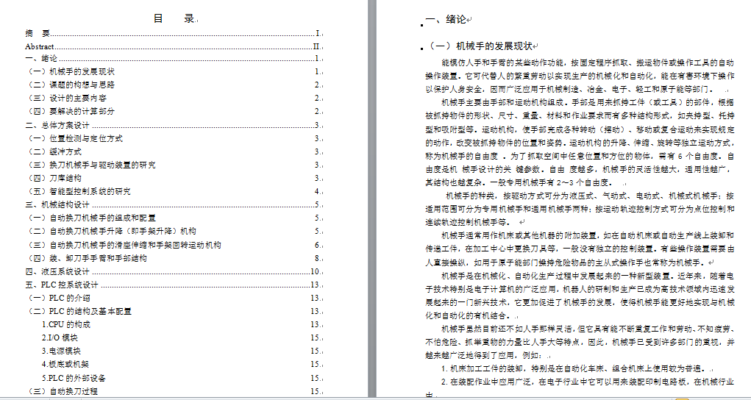Click contents entry（三）换刀机械手与驱动装置的研究
Image resolution: width=751 pixels, height=400 pixels.
(174, 165)
